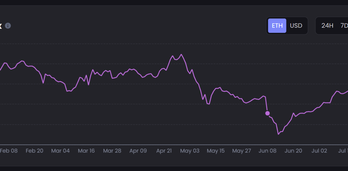Select the 7D timeframe option
The image size is (348, 171).
pos(344,26)
